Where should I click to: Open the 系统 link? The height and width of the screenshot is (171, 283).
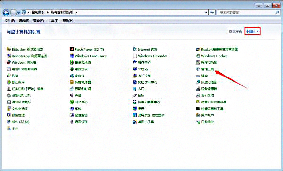click(x=78, y=109)
